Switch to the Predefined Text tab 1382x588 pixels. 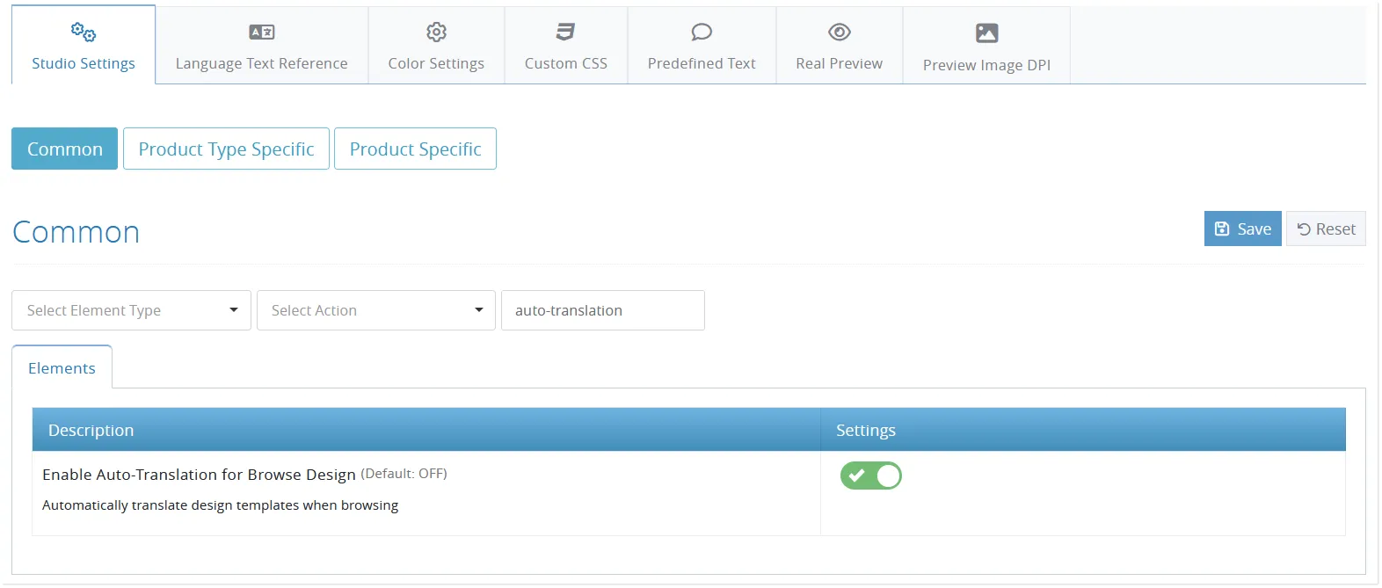[x=702, y=46]
